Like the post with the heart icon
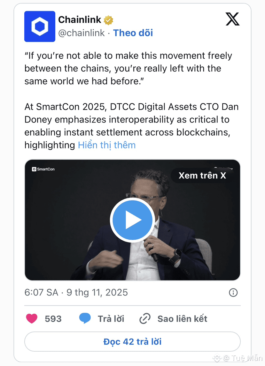 pyautogui.click(x=32, y=318)
